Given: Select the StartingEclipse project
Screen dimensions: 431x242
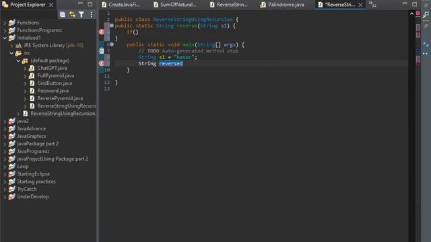Looking at the screenshot, I should (x=33, y=174).
